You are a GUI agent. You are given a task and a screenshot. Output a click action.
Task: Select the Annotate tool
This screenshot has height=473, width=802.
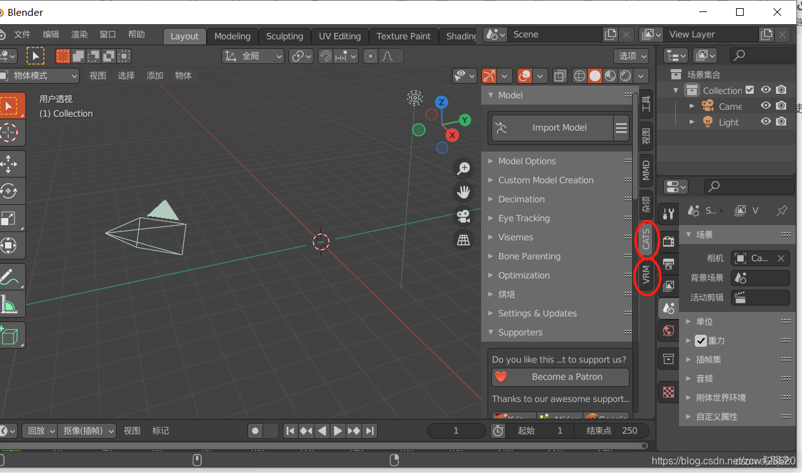[x=9, y=278]
